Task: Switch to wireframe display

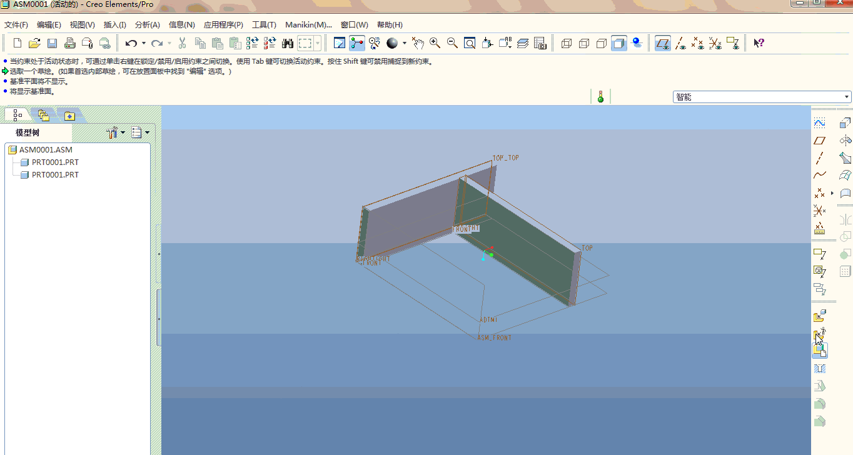Action: click(567, 43)
